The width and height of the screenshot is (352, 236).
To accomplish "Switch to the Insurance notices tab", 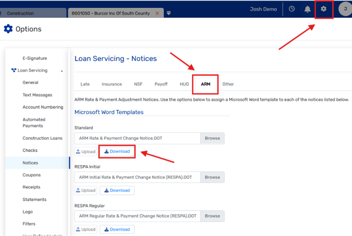I will (111, 84).
